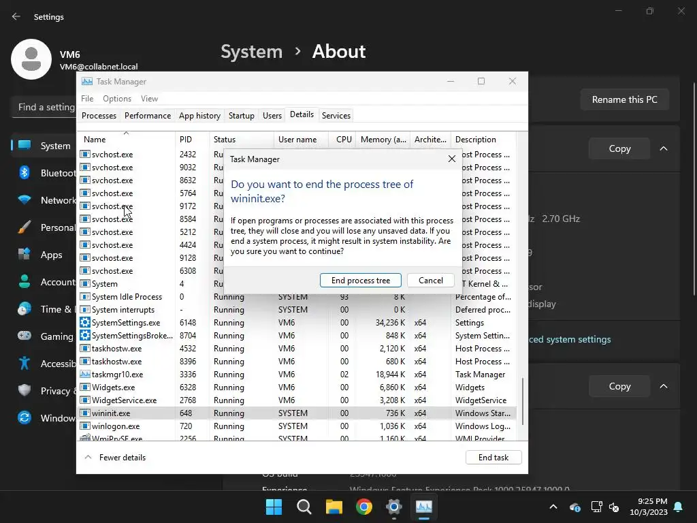Collapse device specifications section chevron
The height and width of the screenshot is (523, 697).
(663, 148)
